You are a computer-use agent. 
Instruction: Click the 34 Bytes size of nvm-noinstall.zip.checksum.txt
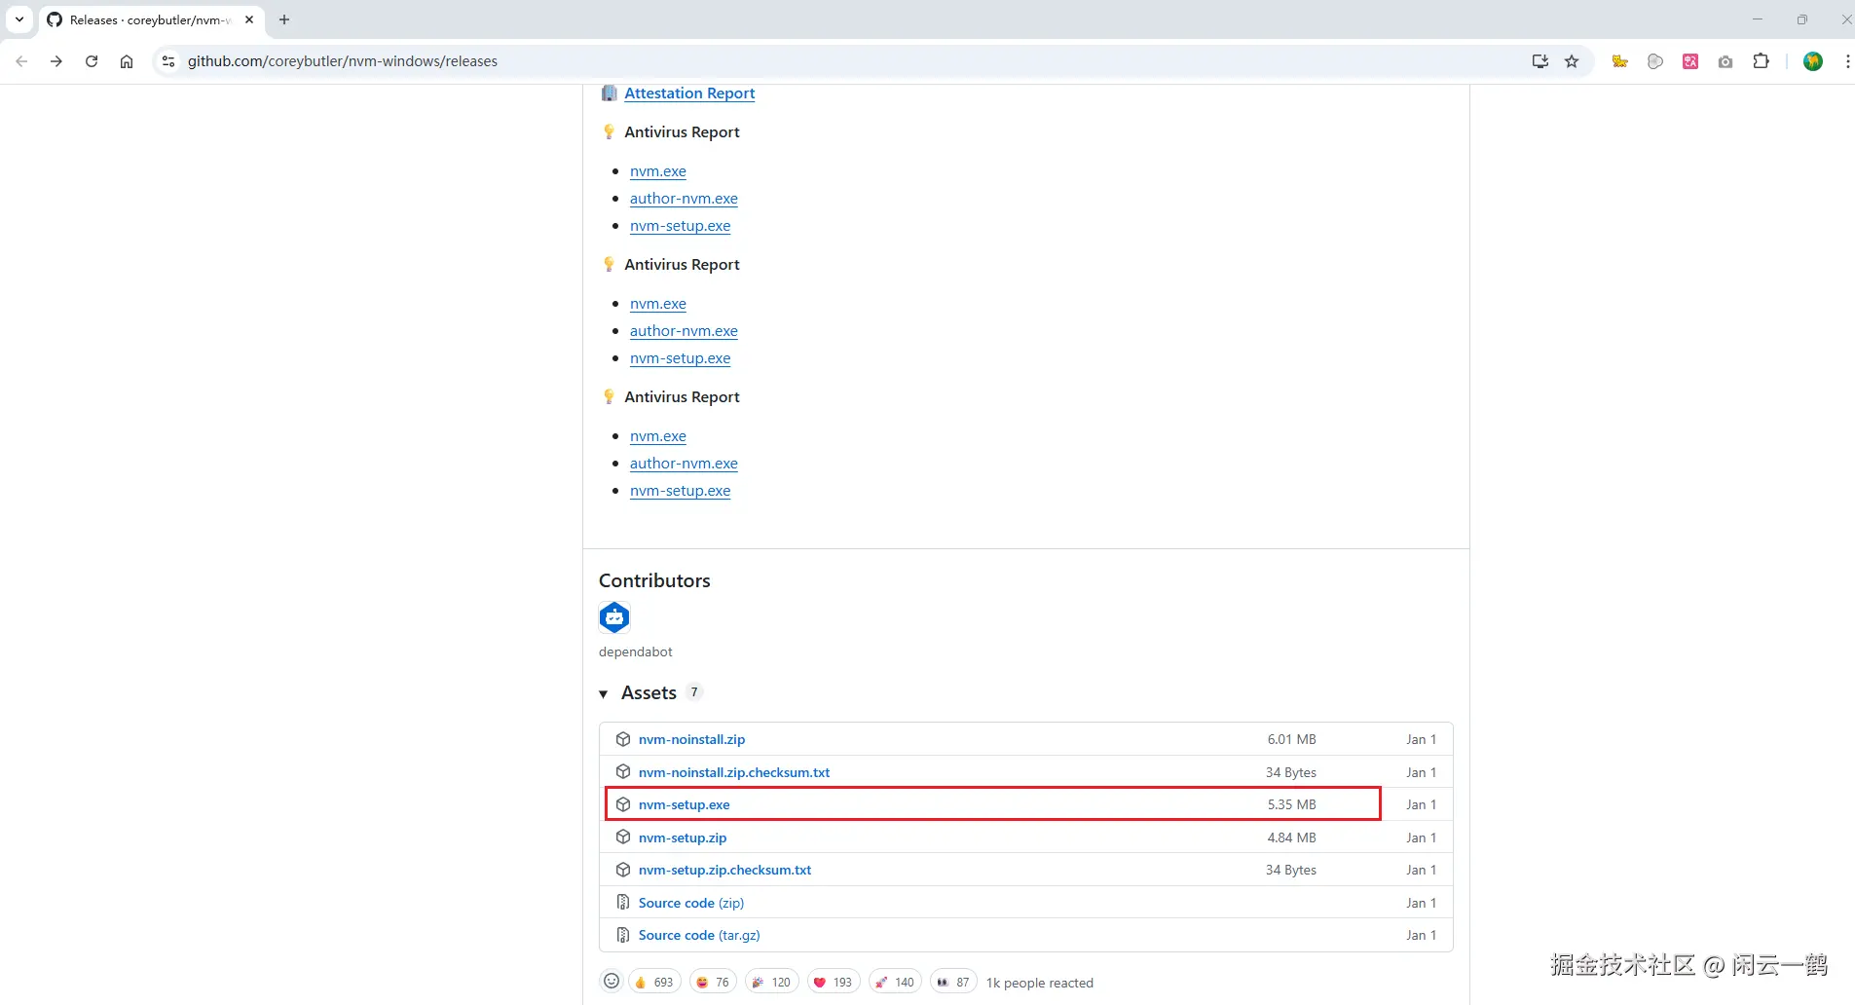(x=1291, y=772)
